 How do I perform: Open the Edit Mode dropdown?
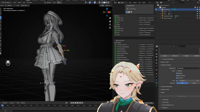[7, 2]
